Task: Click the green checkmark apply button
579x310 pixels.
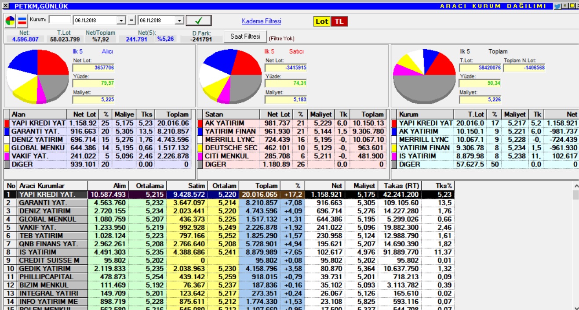Action: pyautogui.click(x=199, y=21)
